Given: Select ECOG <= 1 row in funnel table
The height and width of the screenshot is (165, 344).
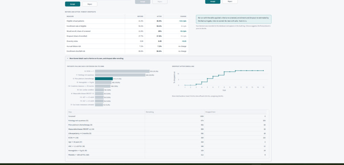Looking at the screenshot, I should point(167,138).
